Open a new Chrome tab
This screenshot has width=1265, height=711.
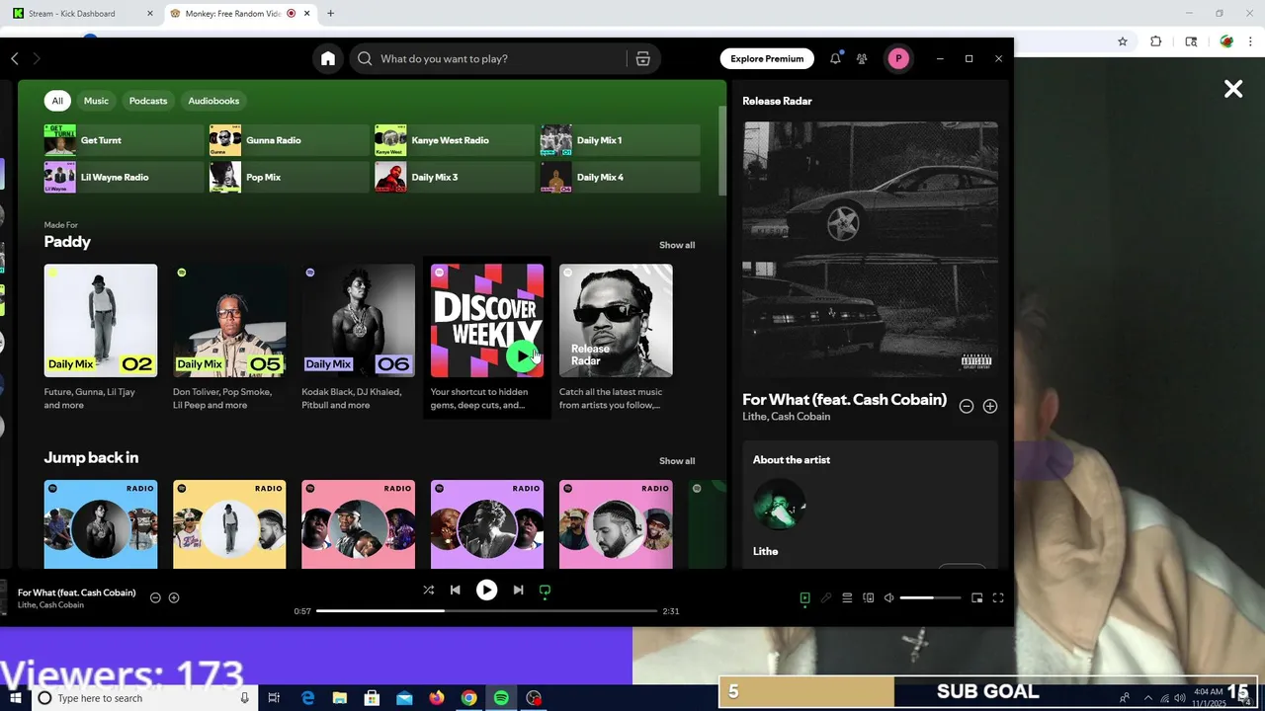click(330, 14)
